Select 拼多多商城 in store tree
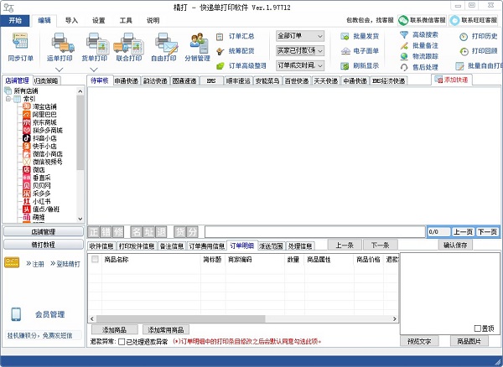503x367 pixels. click(48, 130)
